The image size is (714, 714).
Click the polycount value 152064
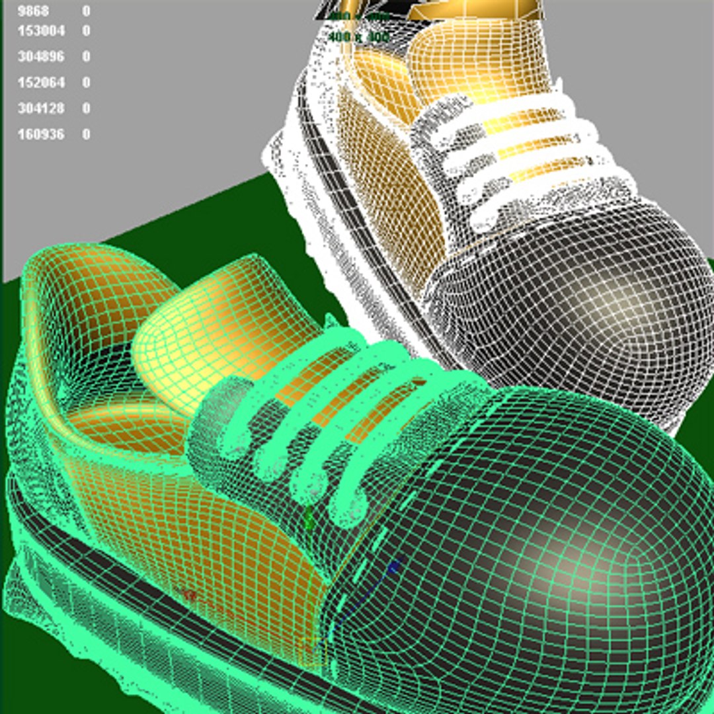point(41,83)
